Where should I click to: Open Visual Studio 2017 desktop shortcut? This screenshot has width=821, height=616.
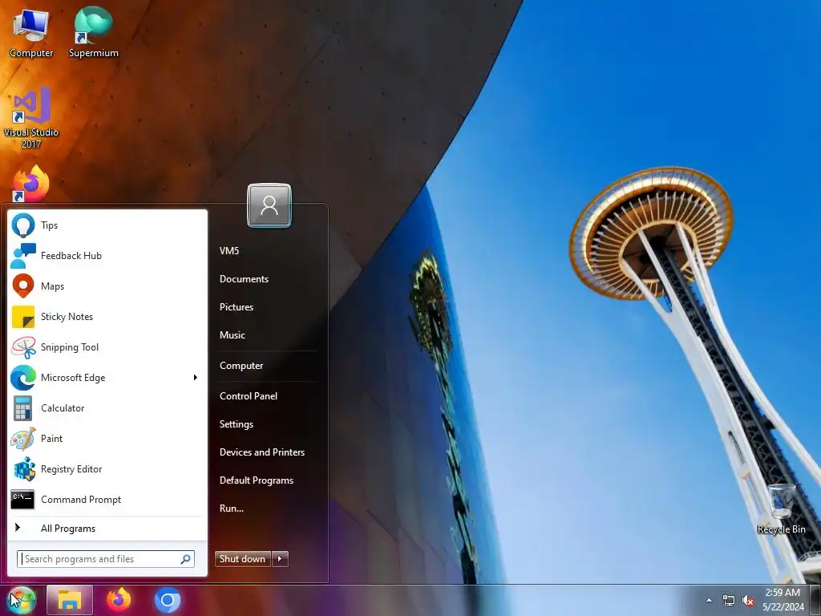pos(31,118)
